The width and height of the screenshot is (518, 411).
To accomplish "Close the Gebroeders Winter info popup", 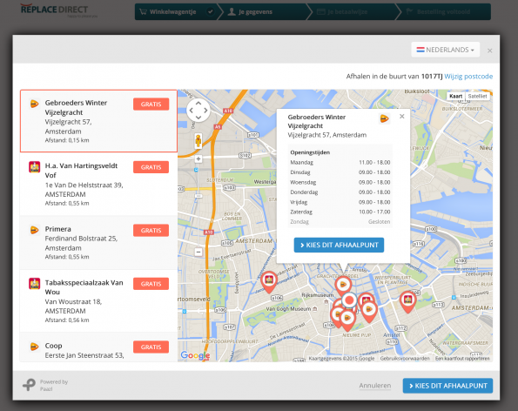I will coord(401,117).
